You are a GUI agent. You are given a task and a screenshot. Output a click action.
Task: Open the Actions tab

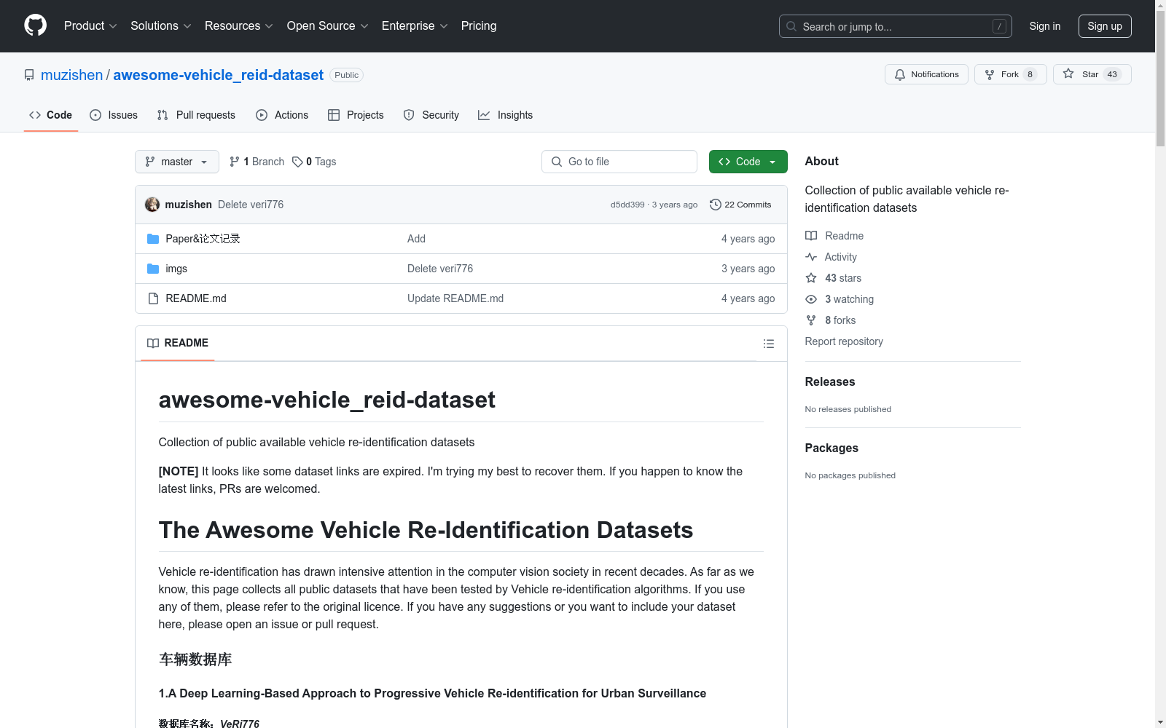282,115
